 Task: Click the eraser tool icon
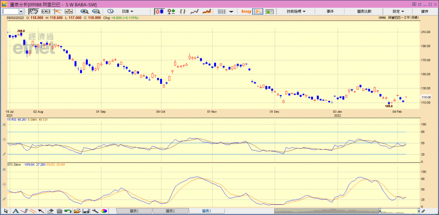[x=50, y=211]
